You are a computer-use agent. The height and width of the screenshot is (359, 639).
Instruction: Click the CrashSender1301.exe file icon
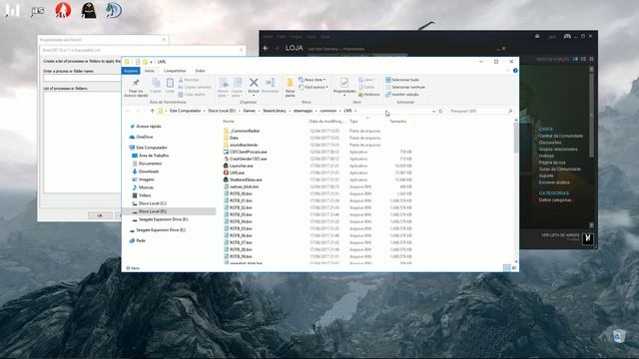point(226,159)
